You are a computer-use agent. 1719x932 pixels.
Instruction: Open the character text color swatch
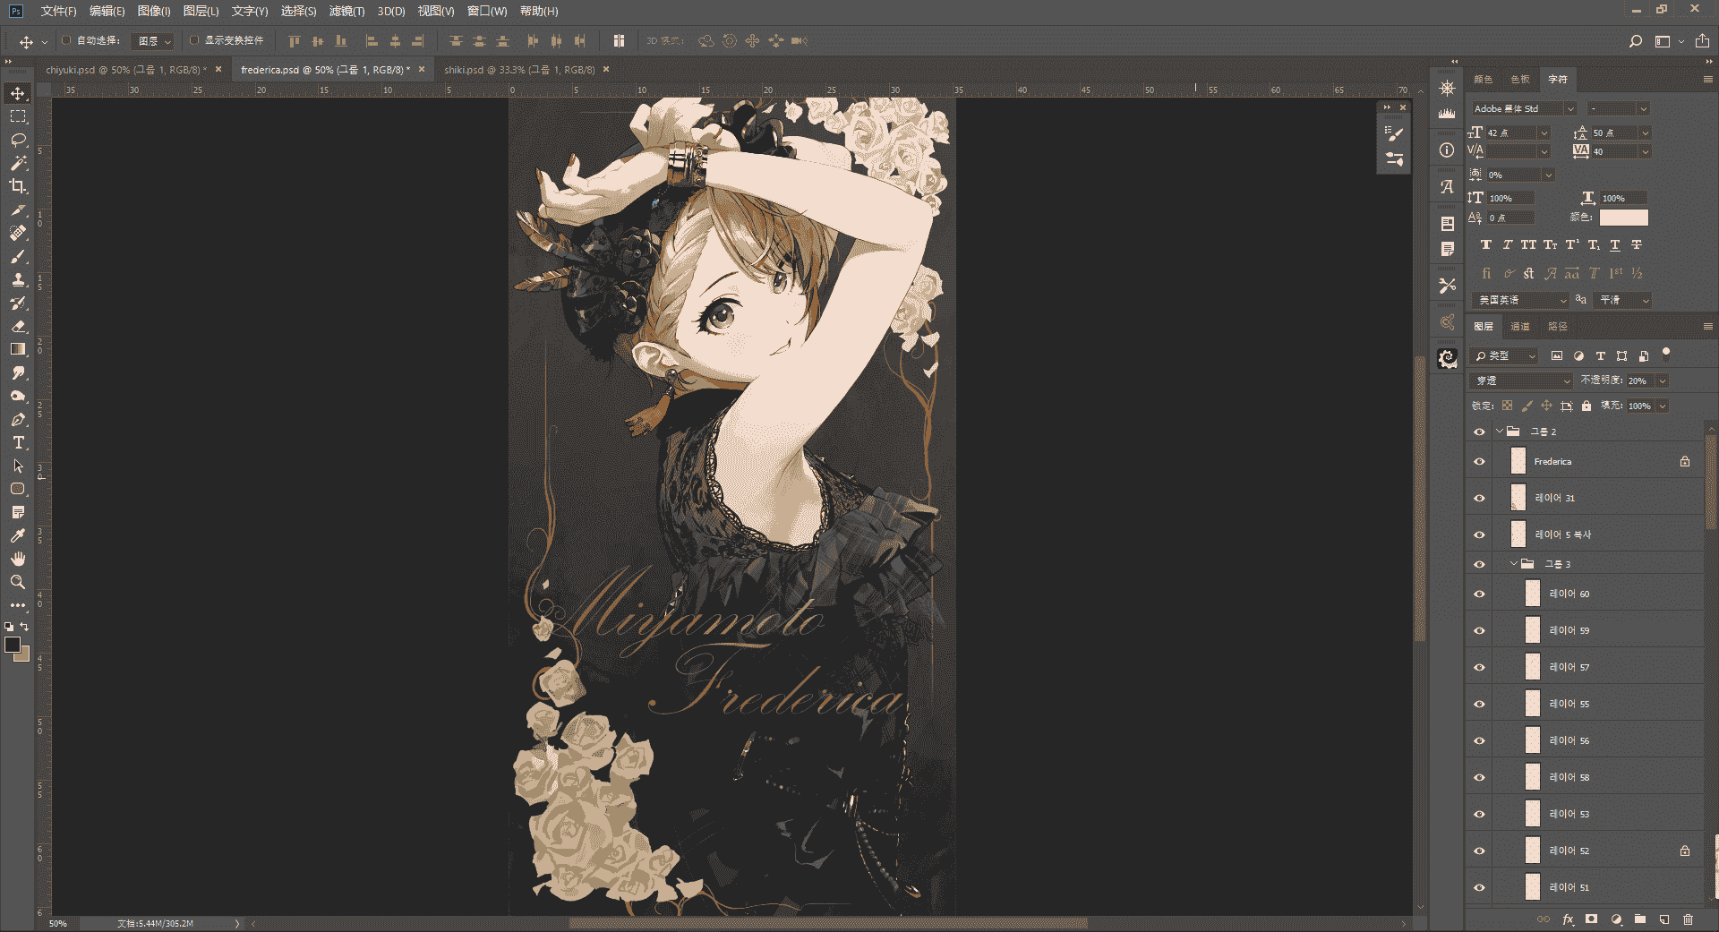point(1623,218)
